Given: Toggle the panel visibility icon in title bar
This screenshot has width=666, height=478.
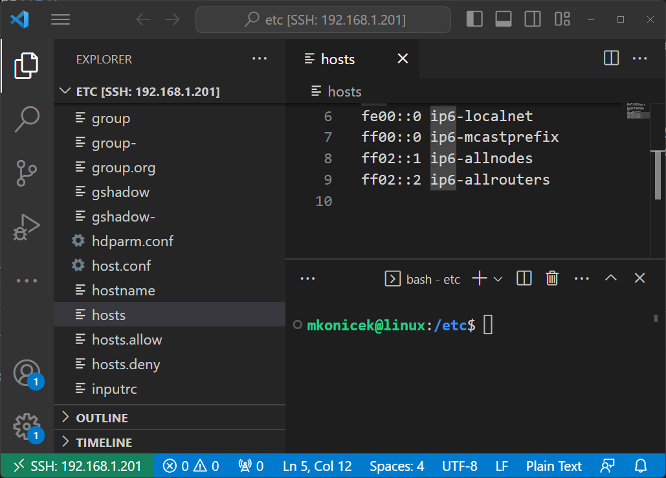Looking at the screenshot, I should click(503, 19).
